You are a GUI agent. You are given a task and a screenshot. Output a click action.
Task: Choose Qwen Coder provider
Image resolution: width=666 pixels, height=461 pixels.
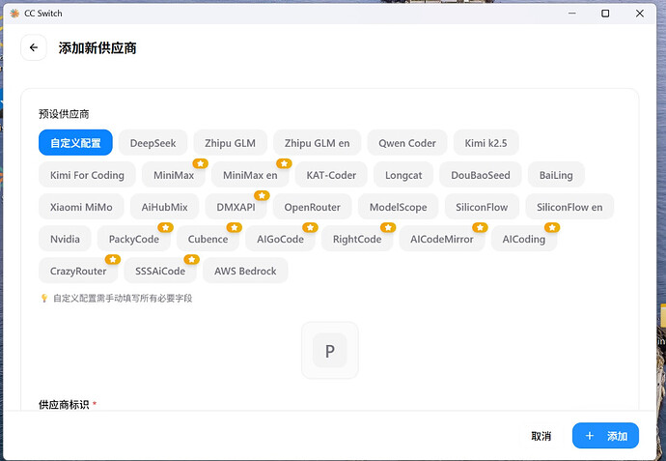pos(407,143)
